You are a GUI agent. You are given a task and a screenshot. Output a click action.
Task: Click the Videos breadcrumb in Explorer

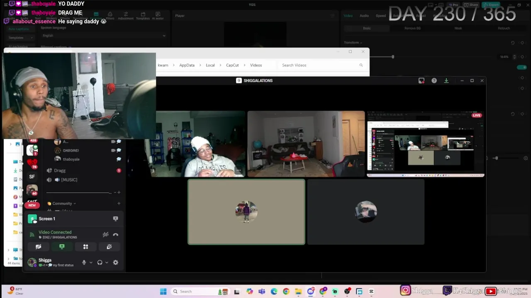click(x=256, y=65)
